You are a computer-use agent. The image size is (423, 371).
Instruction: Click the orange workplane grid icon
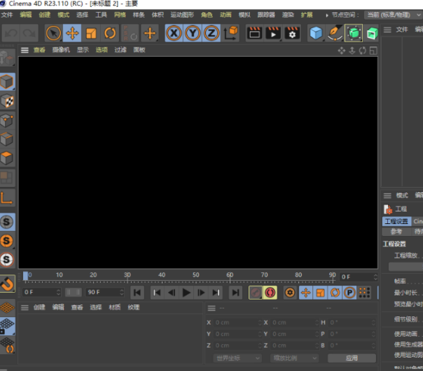tap(7, 307)
